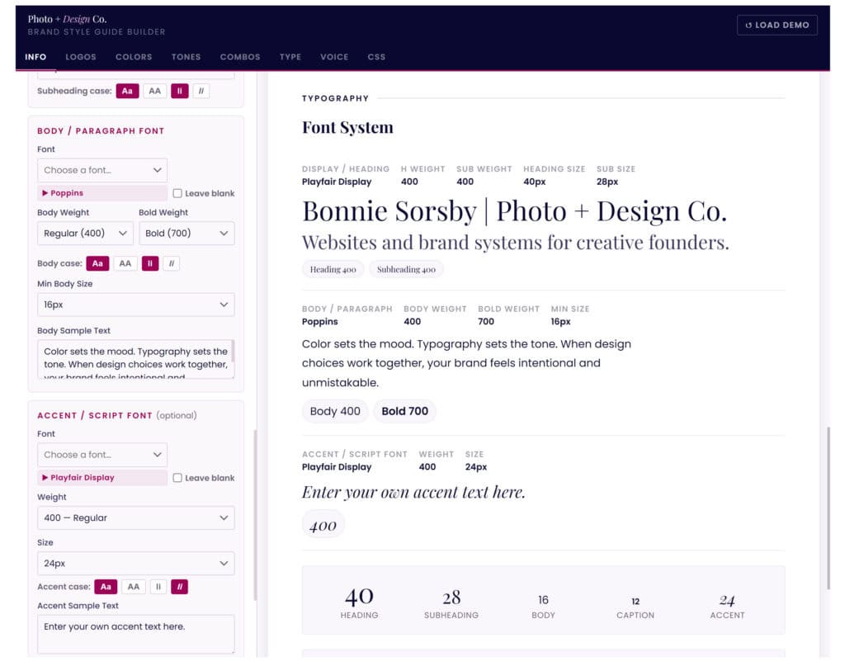Viewport: 845px width, 671px height.
Task: Check "Leave blank" next to Poppins
Action: pyautogui.click(x=178, y=193)
